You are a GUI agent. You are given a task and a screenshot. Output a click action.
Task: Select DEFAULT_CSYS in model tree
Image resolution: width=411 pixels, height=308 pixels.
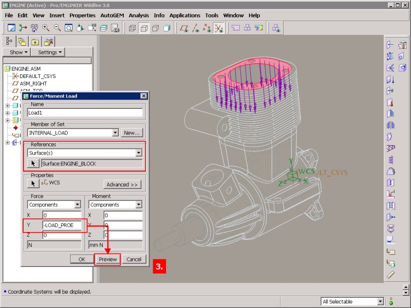[38, 76]
